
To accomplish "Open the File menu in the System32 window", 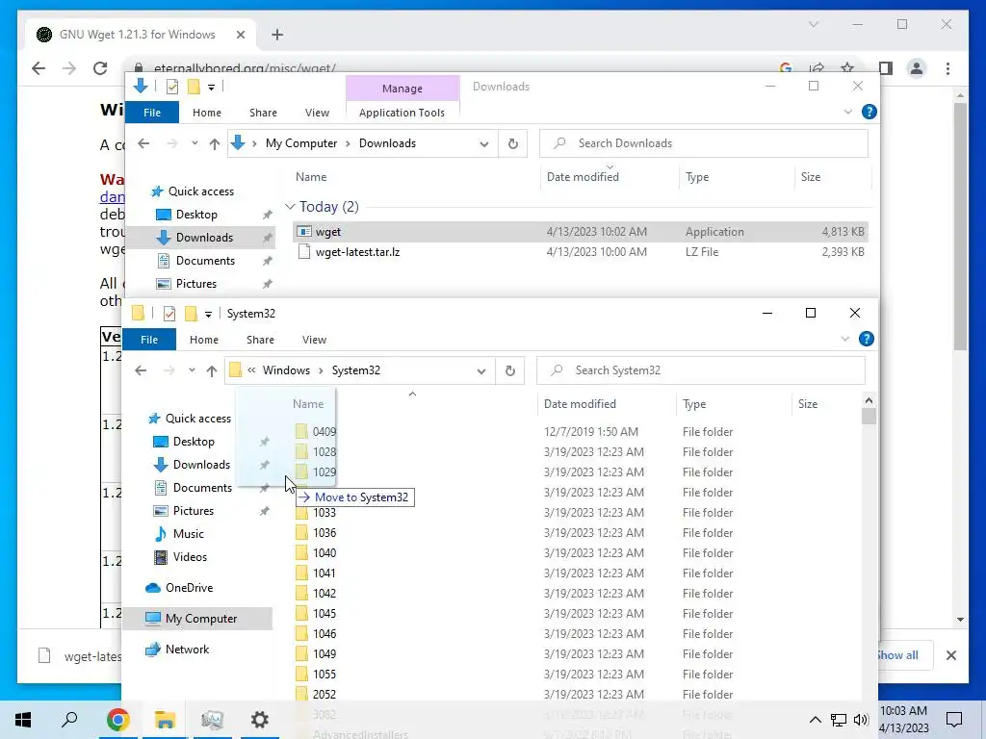I will coord(149,340).
